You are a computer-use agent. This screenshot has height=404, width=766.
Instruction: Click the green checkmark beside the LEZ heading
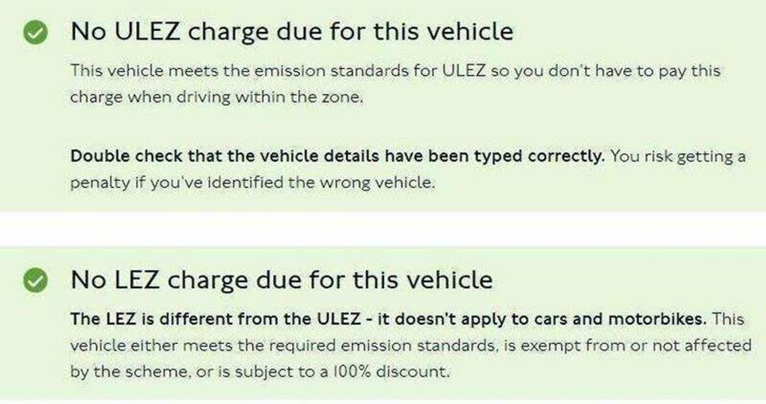[35, 281]
